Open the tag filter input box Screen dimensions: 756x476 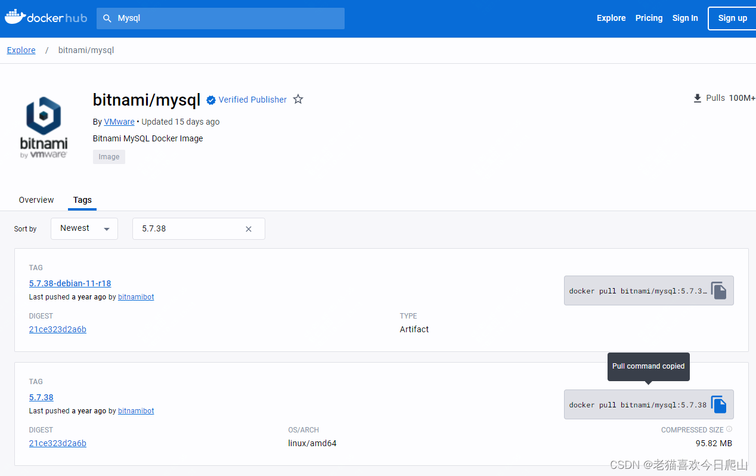[191, 228]
